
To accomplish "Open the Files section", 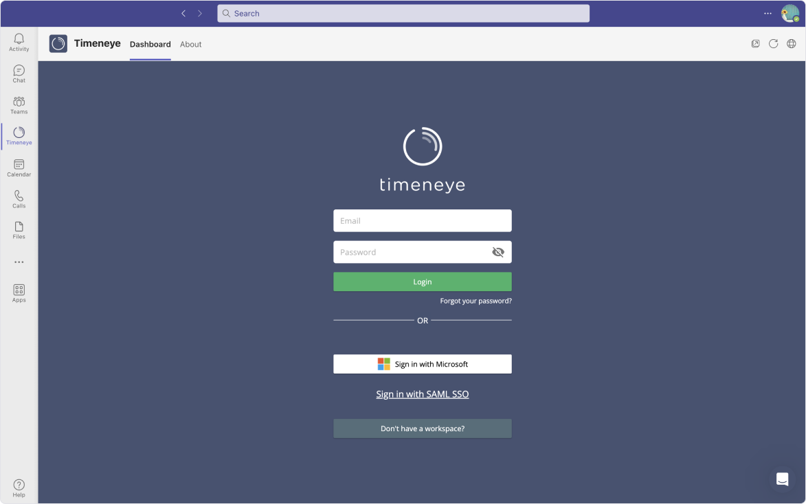I will (x=19, y=230).
